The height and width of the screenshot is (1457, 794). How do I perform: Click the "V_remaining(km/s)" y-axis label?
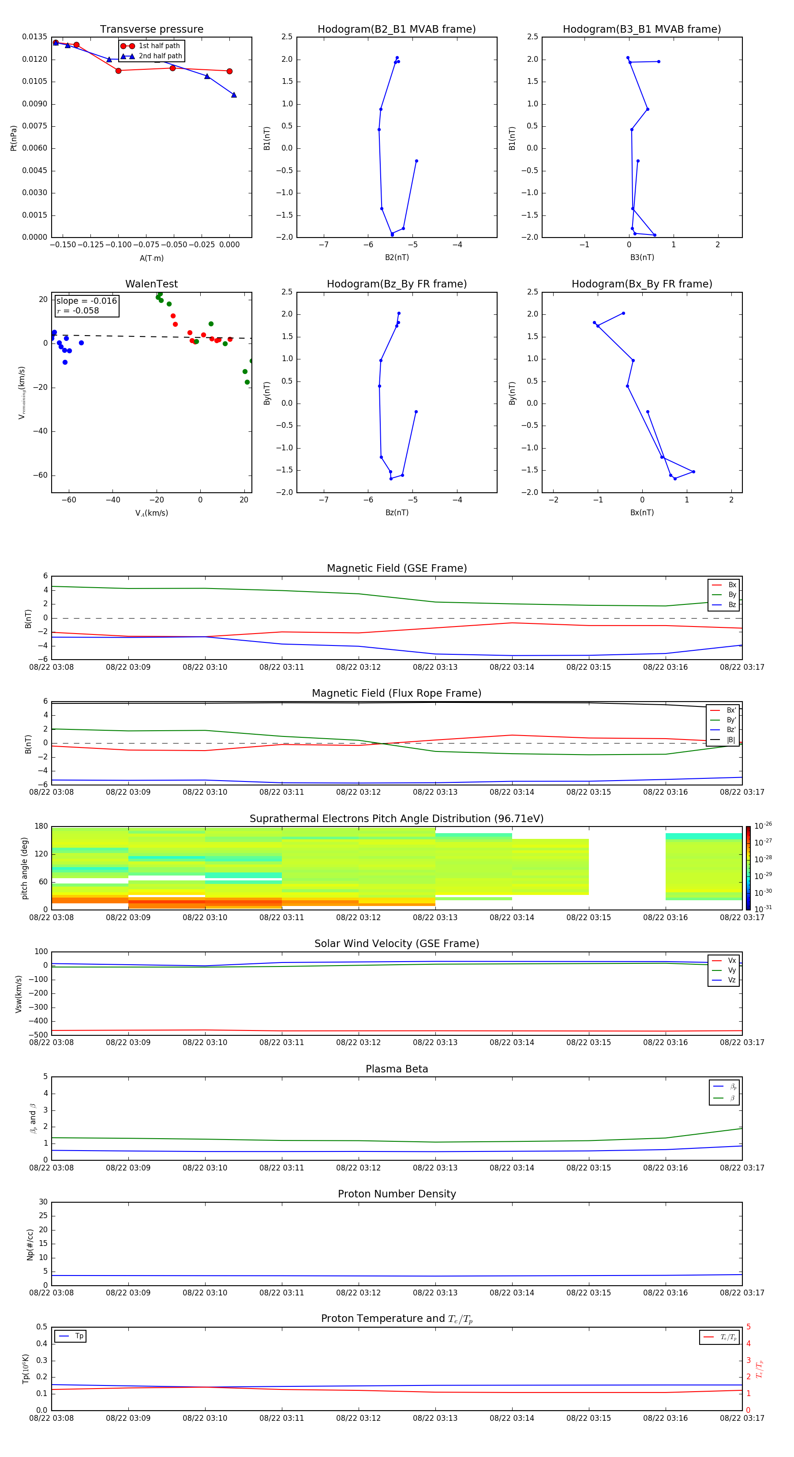[22, 393]
